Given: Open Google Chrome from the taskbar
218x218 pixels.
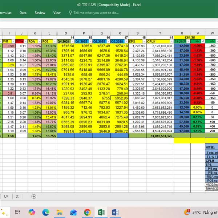Looking at the screenshot, I should [x=87, y=213].
